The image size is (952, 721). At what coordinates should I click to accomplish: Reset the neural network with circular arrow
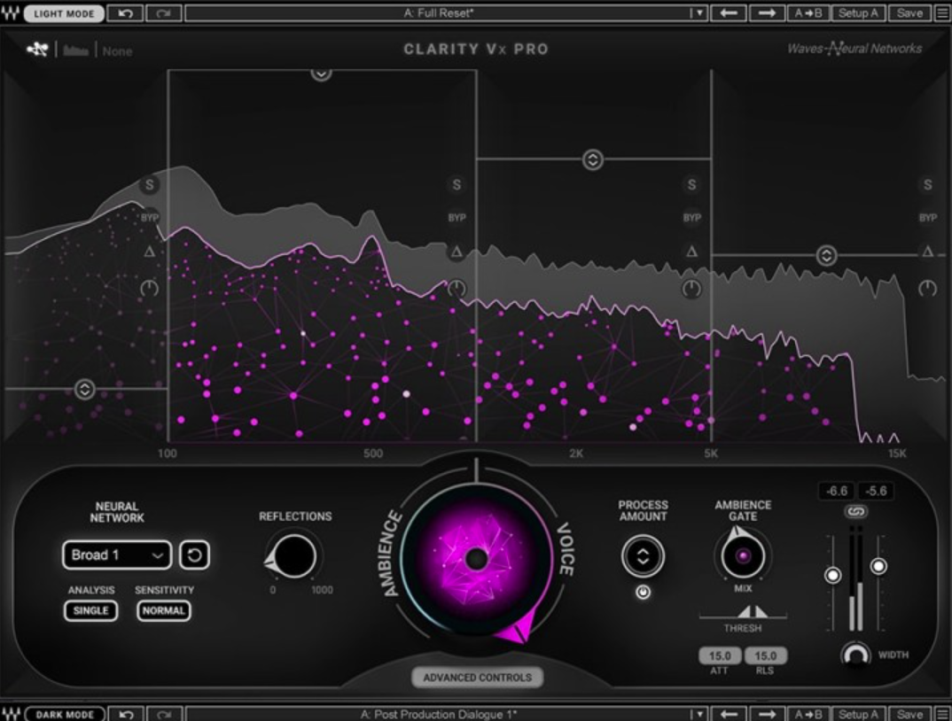click(x=195, y=554)
